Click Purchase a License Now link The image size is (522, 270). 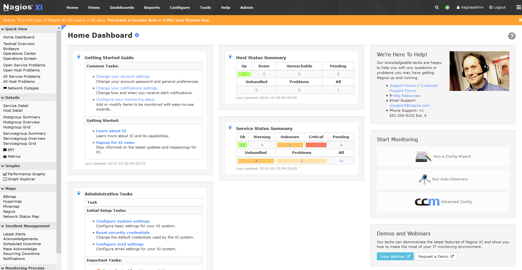[x=132, y=20]
